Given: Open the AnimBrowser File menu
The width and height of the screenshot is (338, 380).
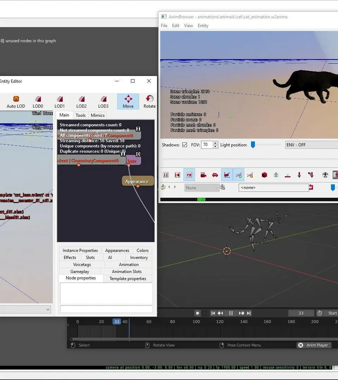Looking at the screenshot, I should pyautogui.click(x=164, y=26).
